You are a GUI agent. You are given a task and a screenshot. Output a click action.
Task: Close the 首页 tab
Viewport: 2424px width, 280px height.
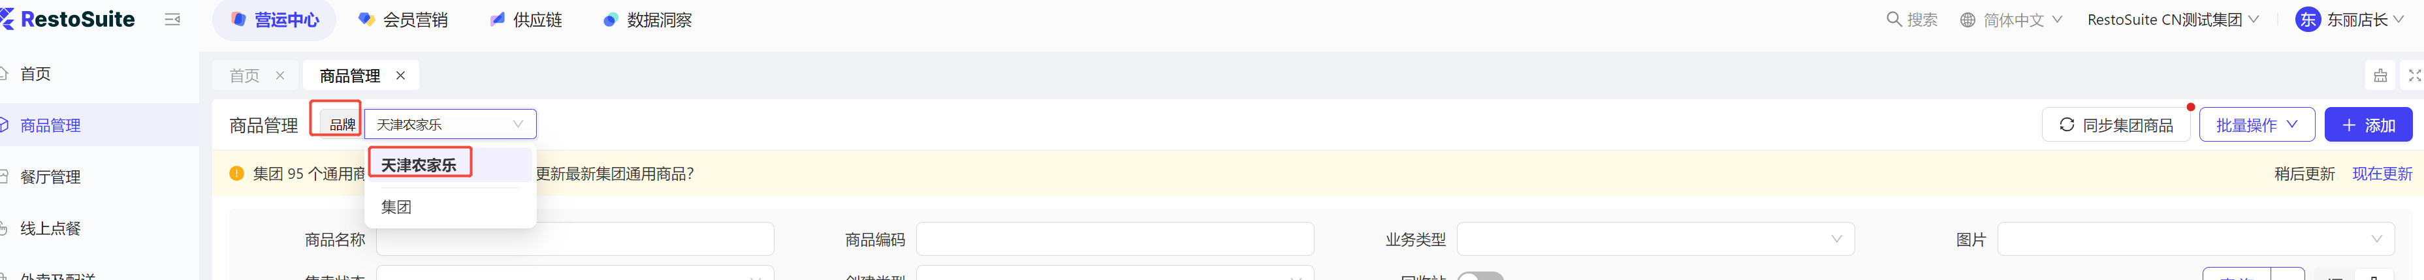(x=279, y=76)
